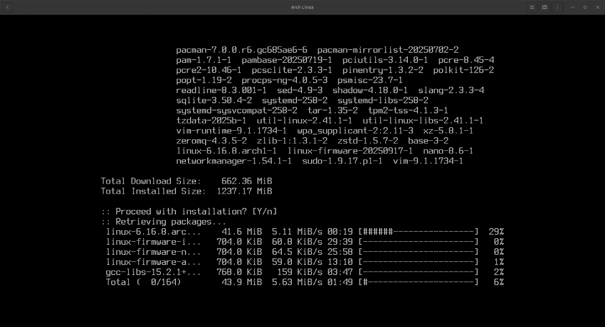Click the 29% progress percentage
The height and width of the screenshot is (327, 605).
pyautogui.click(x=496, y=232)
